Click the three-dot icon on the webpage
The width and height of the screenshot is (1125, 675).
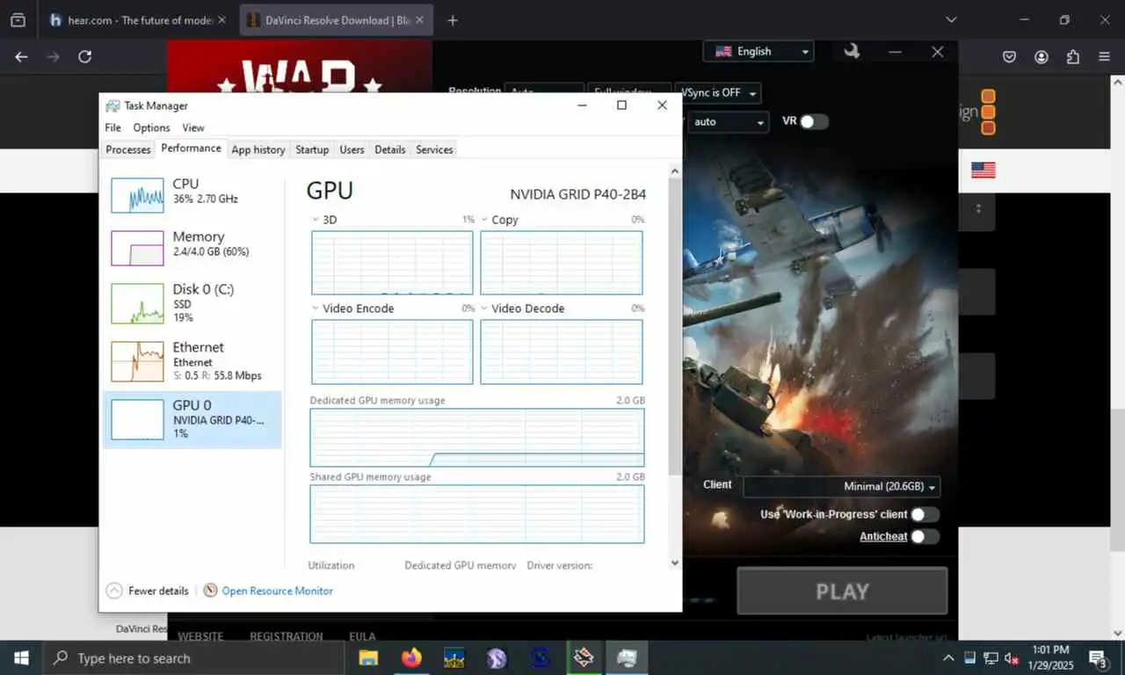pos(978,209)
